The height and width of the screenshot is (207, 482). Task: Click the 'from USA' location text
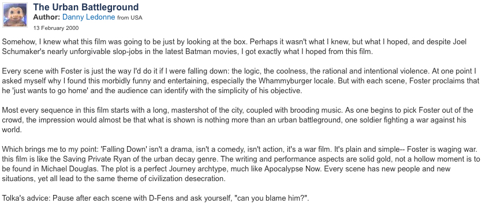pos(130,18)
